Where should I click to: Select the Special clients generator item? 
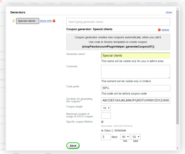[27, 21]
